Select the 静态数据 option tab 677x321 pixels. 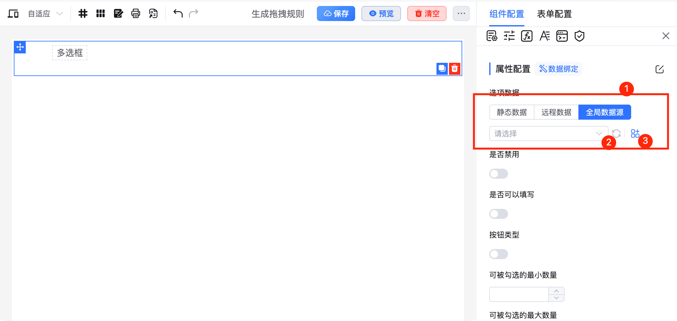click(x=512, y=112)
